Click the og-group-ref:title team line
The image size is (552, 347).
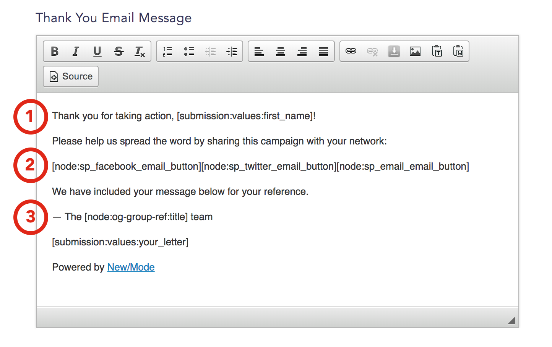coord(133,217)
